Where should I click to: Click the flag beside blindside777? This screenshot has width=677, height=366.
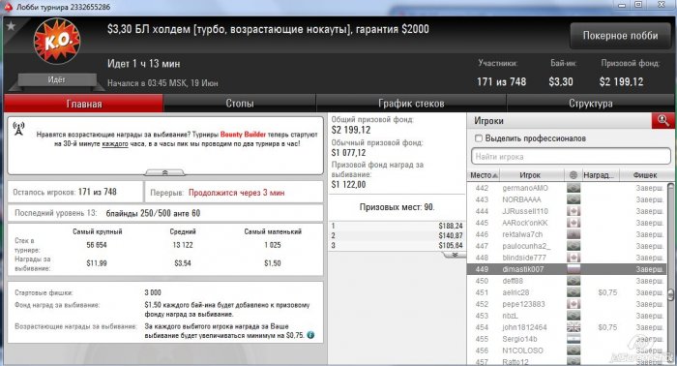pos(574,258)
